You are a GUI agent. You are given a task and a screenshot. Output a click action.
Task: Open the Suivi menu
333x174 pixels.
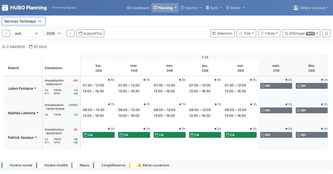point(214,8)
